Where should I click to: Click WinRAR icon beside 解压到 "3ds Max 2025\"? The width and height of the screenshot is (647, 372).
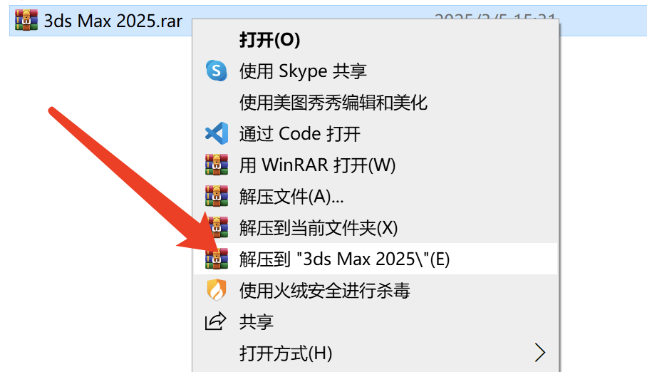point(217,259)
